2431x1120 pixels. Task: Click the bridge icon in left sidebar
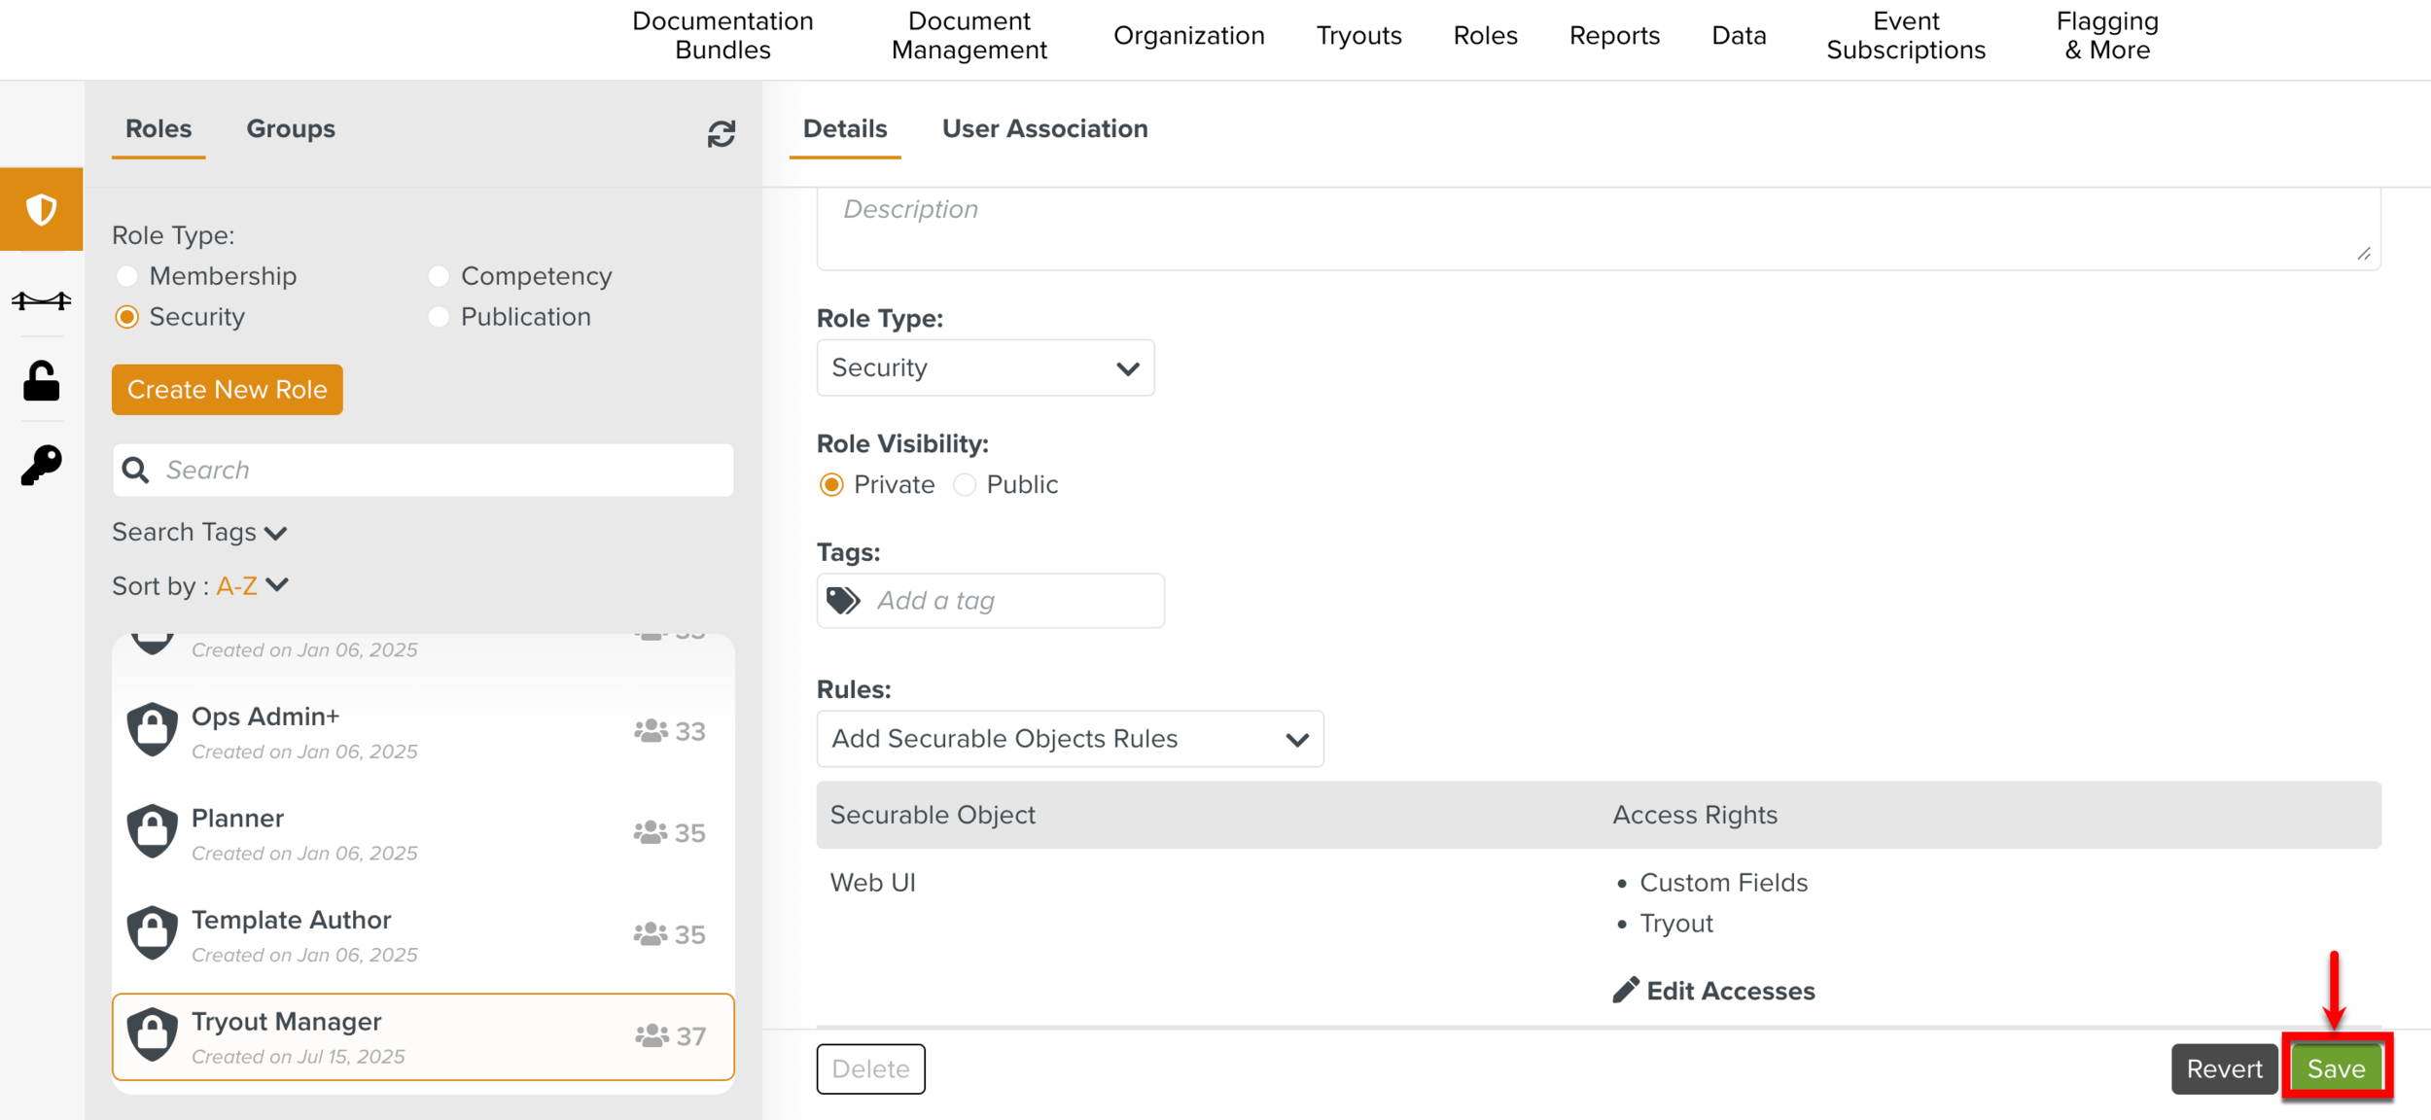point(41,300)
